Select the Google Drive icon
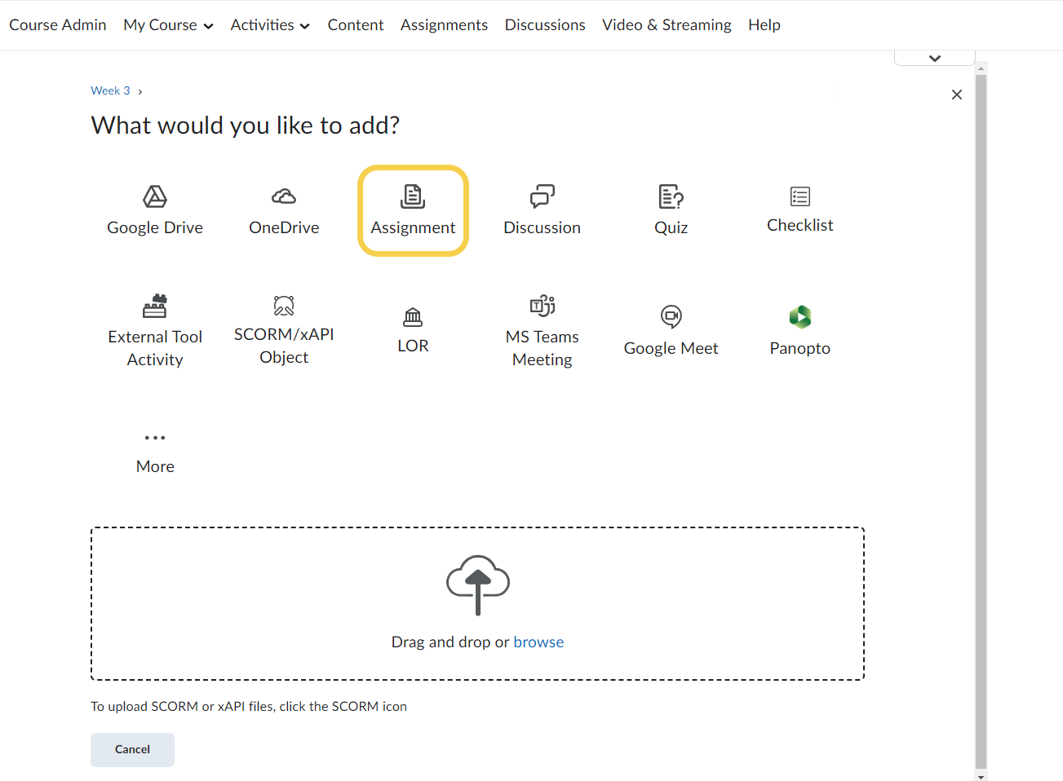 [x=155, y=197]
